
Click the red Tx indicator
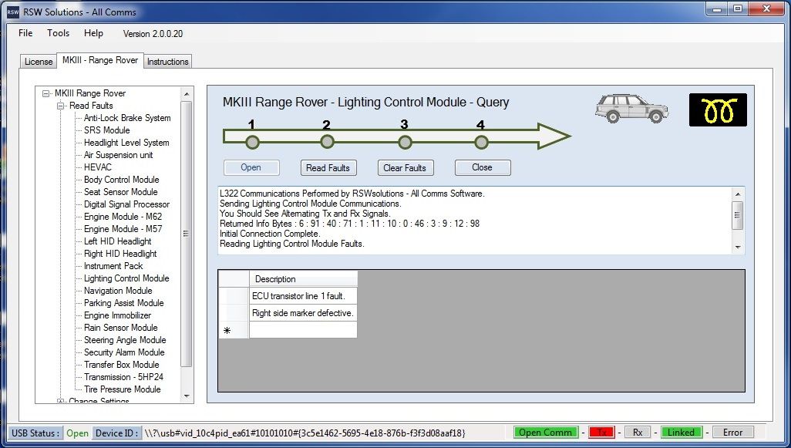[x=601, y=433]
